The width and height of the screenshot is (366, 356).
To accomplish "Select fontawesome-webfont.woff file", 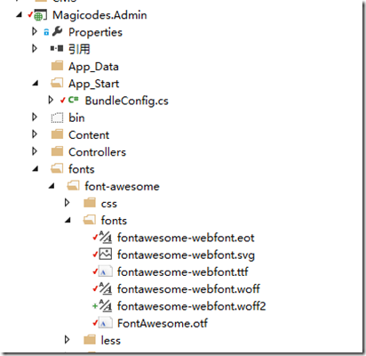I will coord(188,289).
